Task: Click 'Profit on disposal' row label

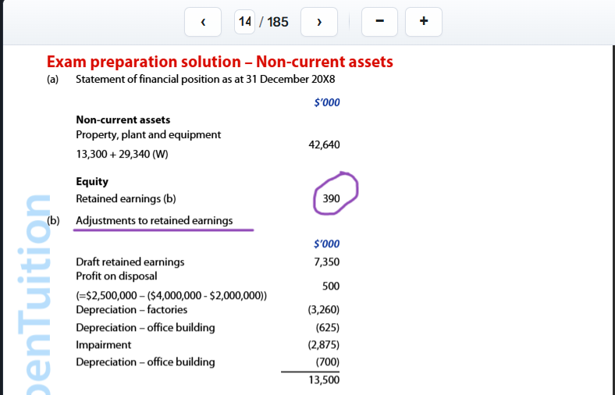Action: tap(116, 276)
